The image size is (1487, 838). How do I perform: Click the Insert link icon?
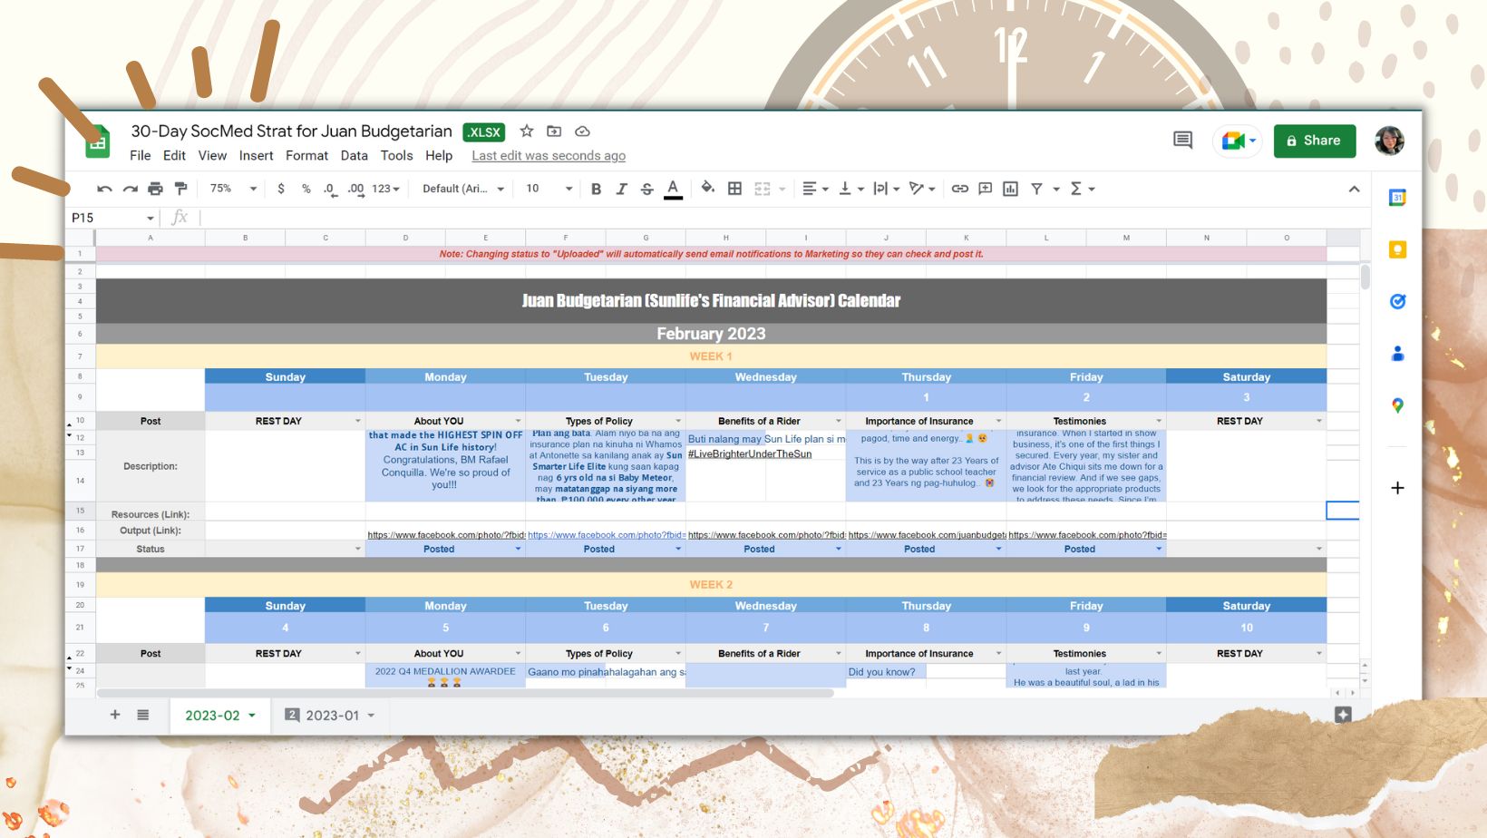pos(959,189)
